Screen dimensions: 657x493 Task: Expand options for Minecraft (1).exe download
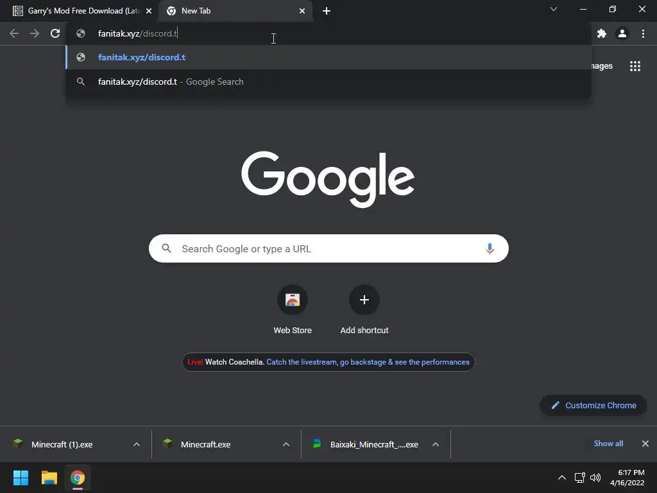point(137,444)
